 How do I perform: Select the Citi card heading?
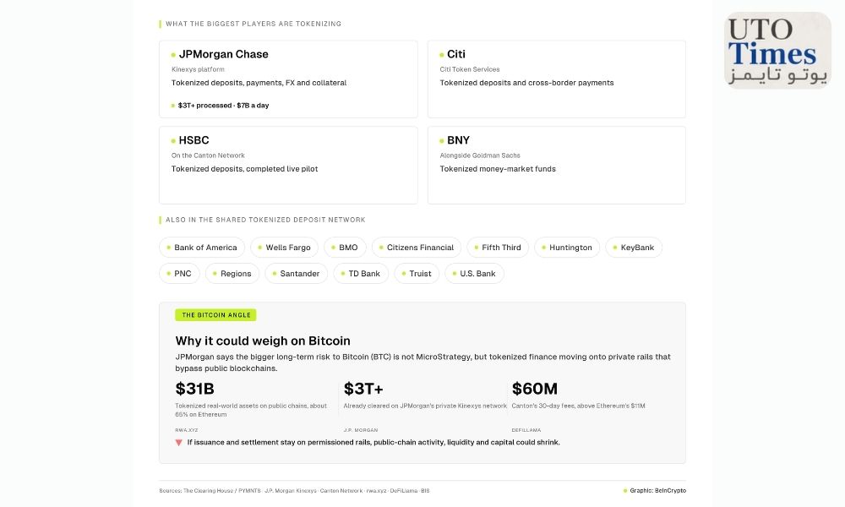(x=456, y=54)
